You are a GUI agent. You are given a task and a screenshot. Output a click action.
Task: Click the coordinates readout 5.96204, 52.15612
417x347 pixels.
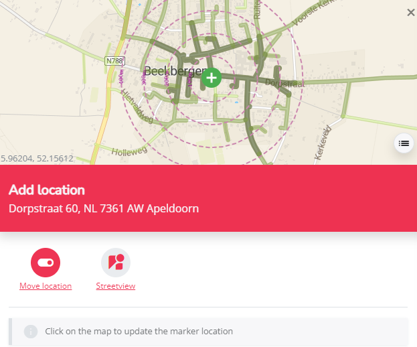tap(37, 159)
